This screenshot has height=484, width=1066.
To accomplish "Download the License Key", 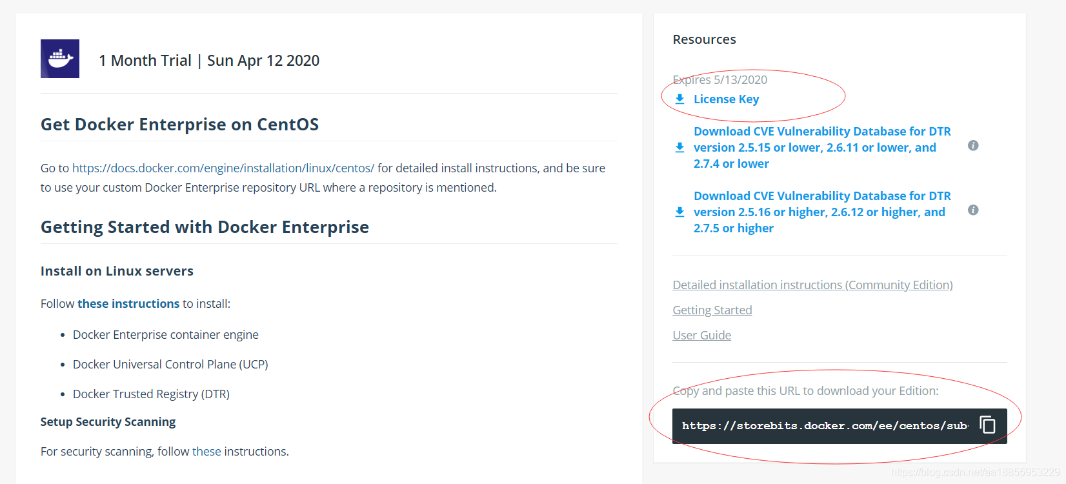I will click(x=726, y=99).
